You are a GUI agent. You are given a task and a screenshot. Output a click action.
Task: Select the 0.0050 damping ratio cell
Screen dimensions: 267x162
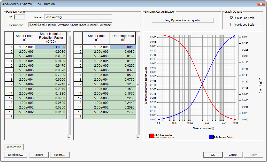click(123, 47)
